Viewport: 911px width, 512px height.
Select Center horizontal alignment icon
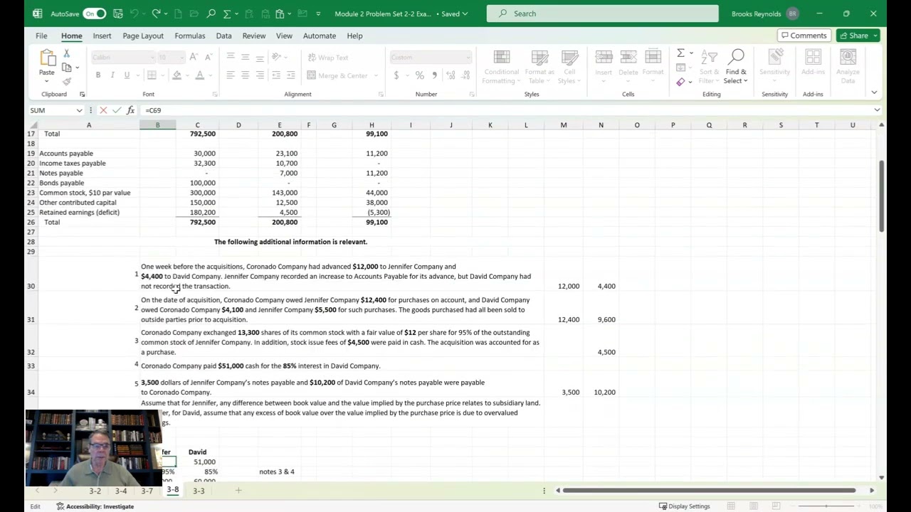click(x=245, y=75)
